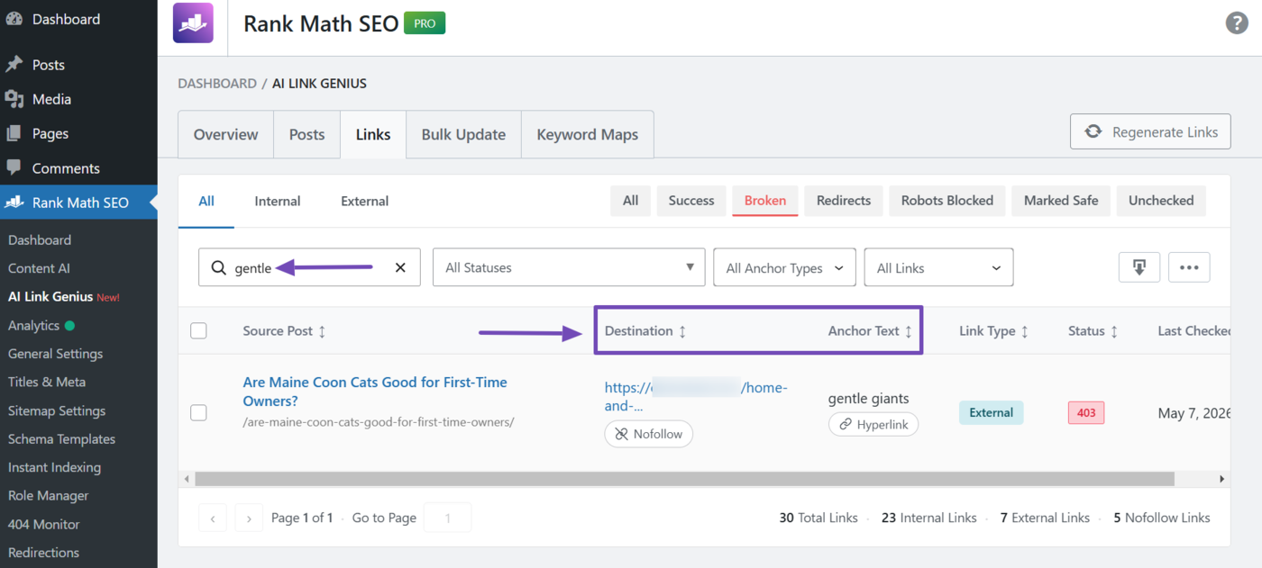This screenshot has width=1262, height=568.
Task: Click the right arrow of the horizontal scrollbar
Action: coord(1222,479)
